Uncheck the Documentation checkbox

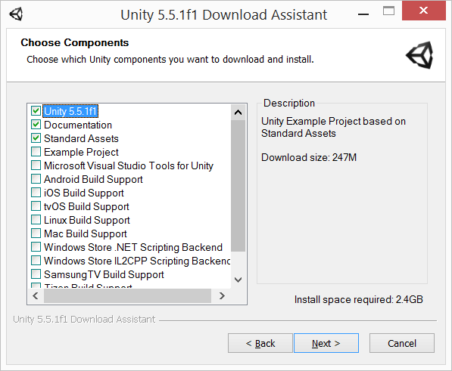(36, 125)
